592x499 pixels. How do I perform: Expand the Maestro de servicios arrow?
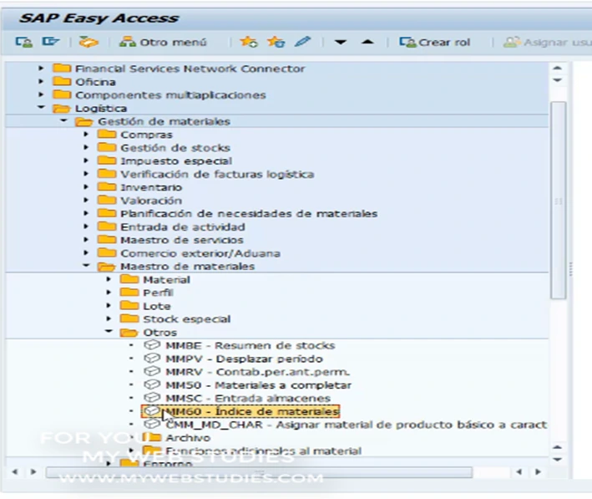[x=86, y=240]
